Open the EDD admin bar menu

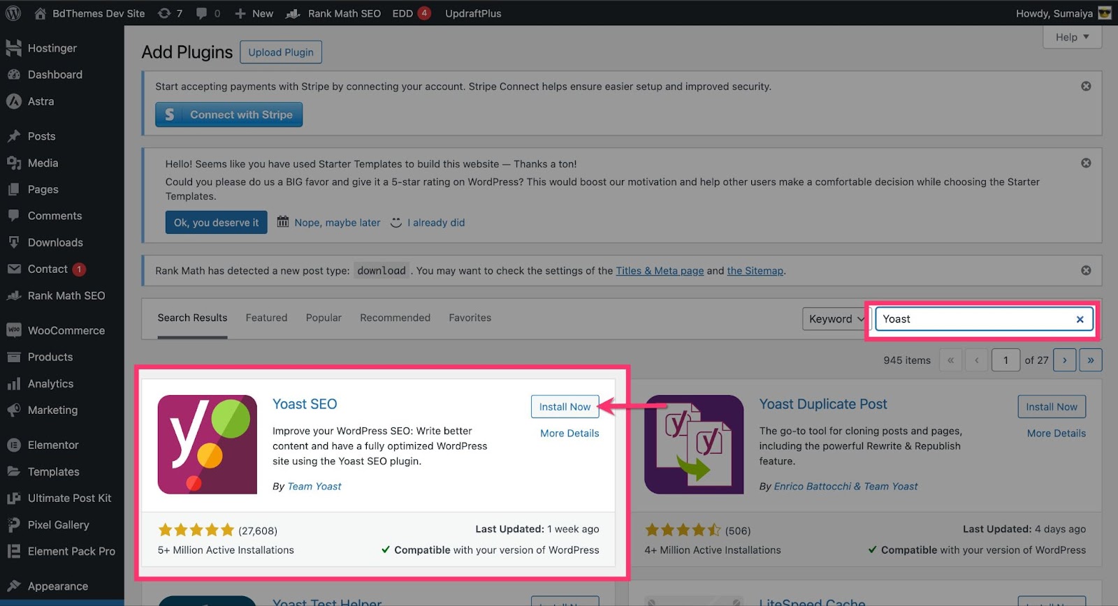tap(412, 13)
